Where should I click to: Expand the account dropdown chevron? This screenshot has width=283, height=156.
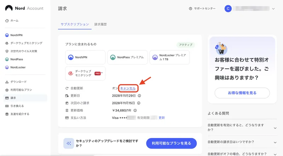point(273,8)
